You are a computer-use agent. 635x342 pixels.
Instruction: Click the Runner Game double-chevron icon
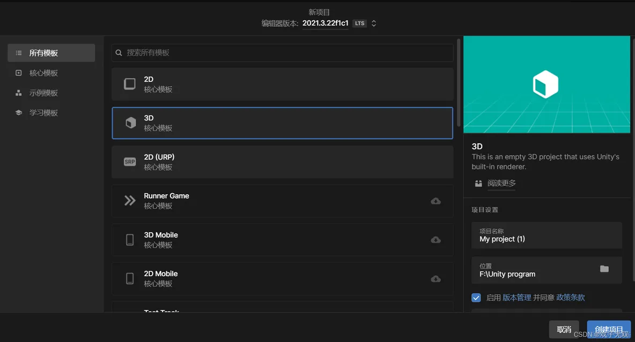tap(130, 201)
